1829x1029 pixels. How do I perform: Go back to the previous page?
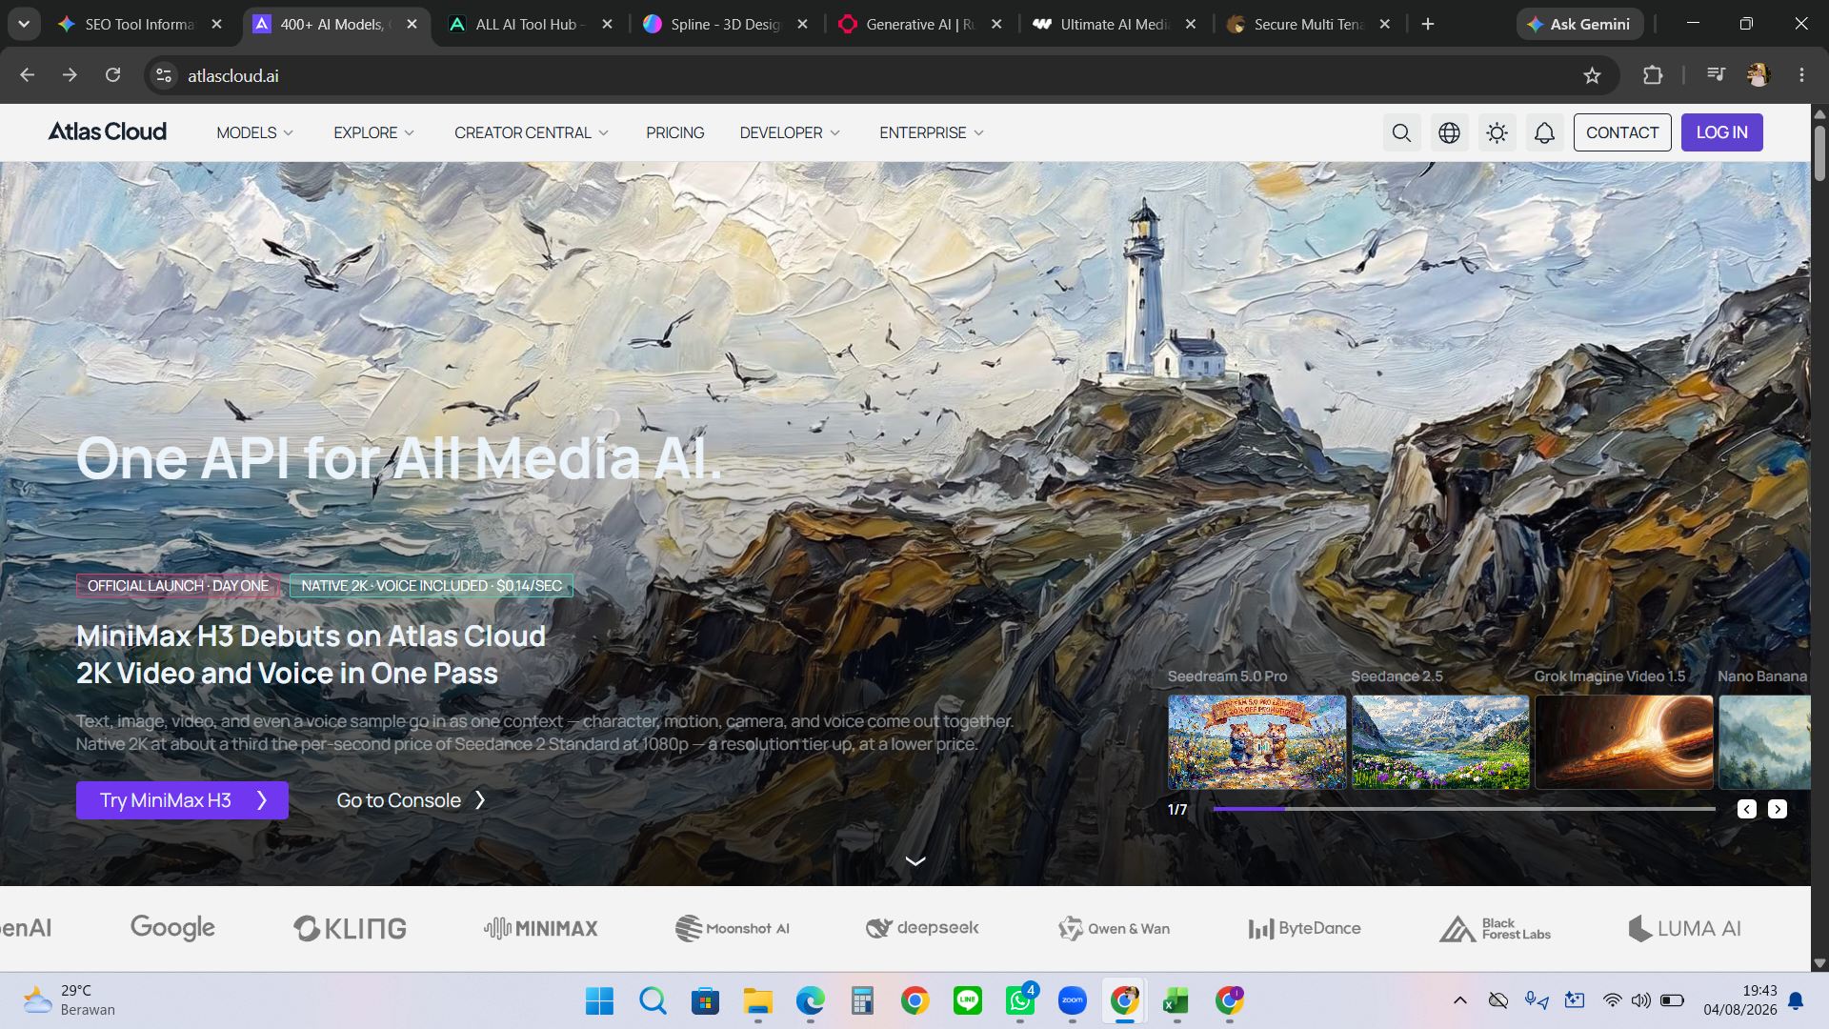(x=27, y=74)
